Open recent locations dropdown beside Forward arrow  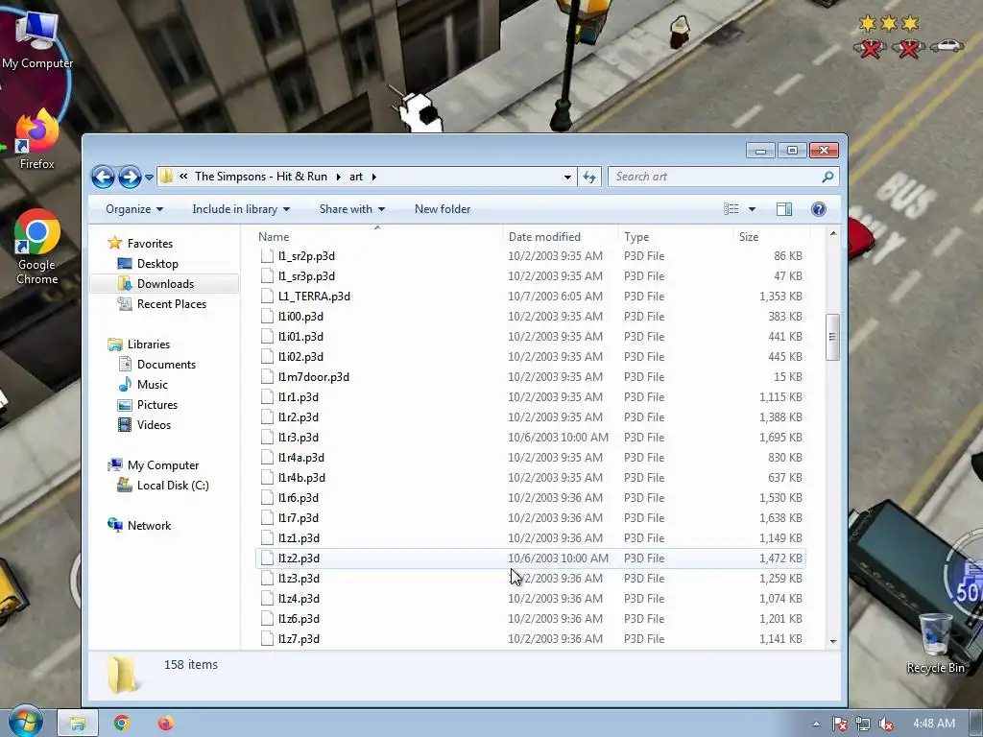coord(149,178)
